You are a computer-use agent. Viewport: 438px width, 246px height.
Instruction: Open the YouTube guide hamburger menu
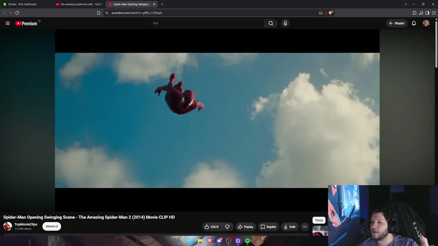pos(8,23)
